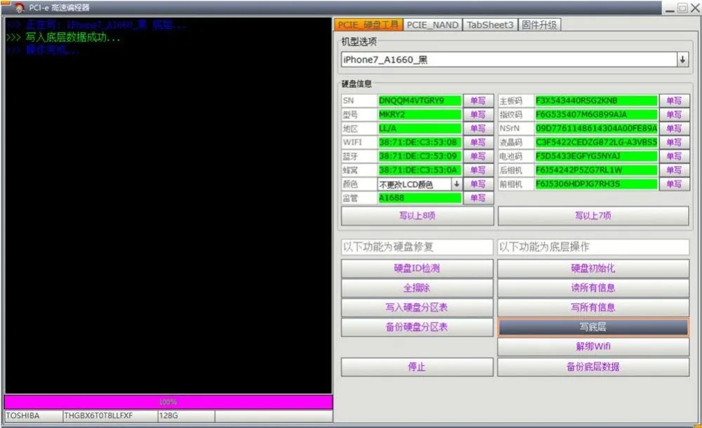Click 单写 button for 地区 row

[x=478, y=128]
